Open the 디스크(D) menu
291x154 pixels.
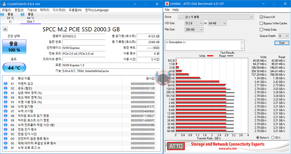pos(59,10)
